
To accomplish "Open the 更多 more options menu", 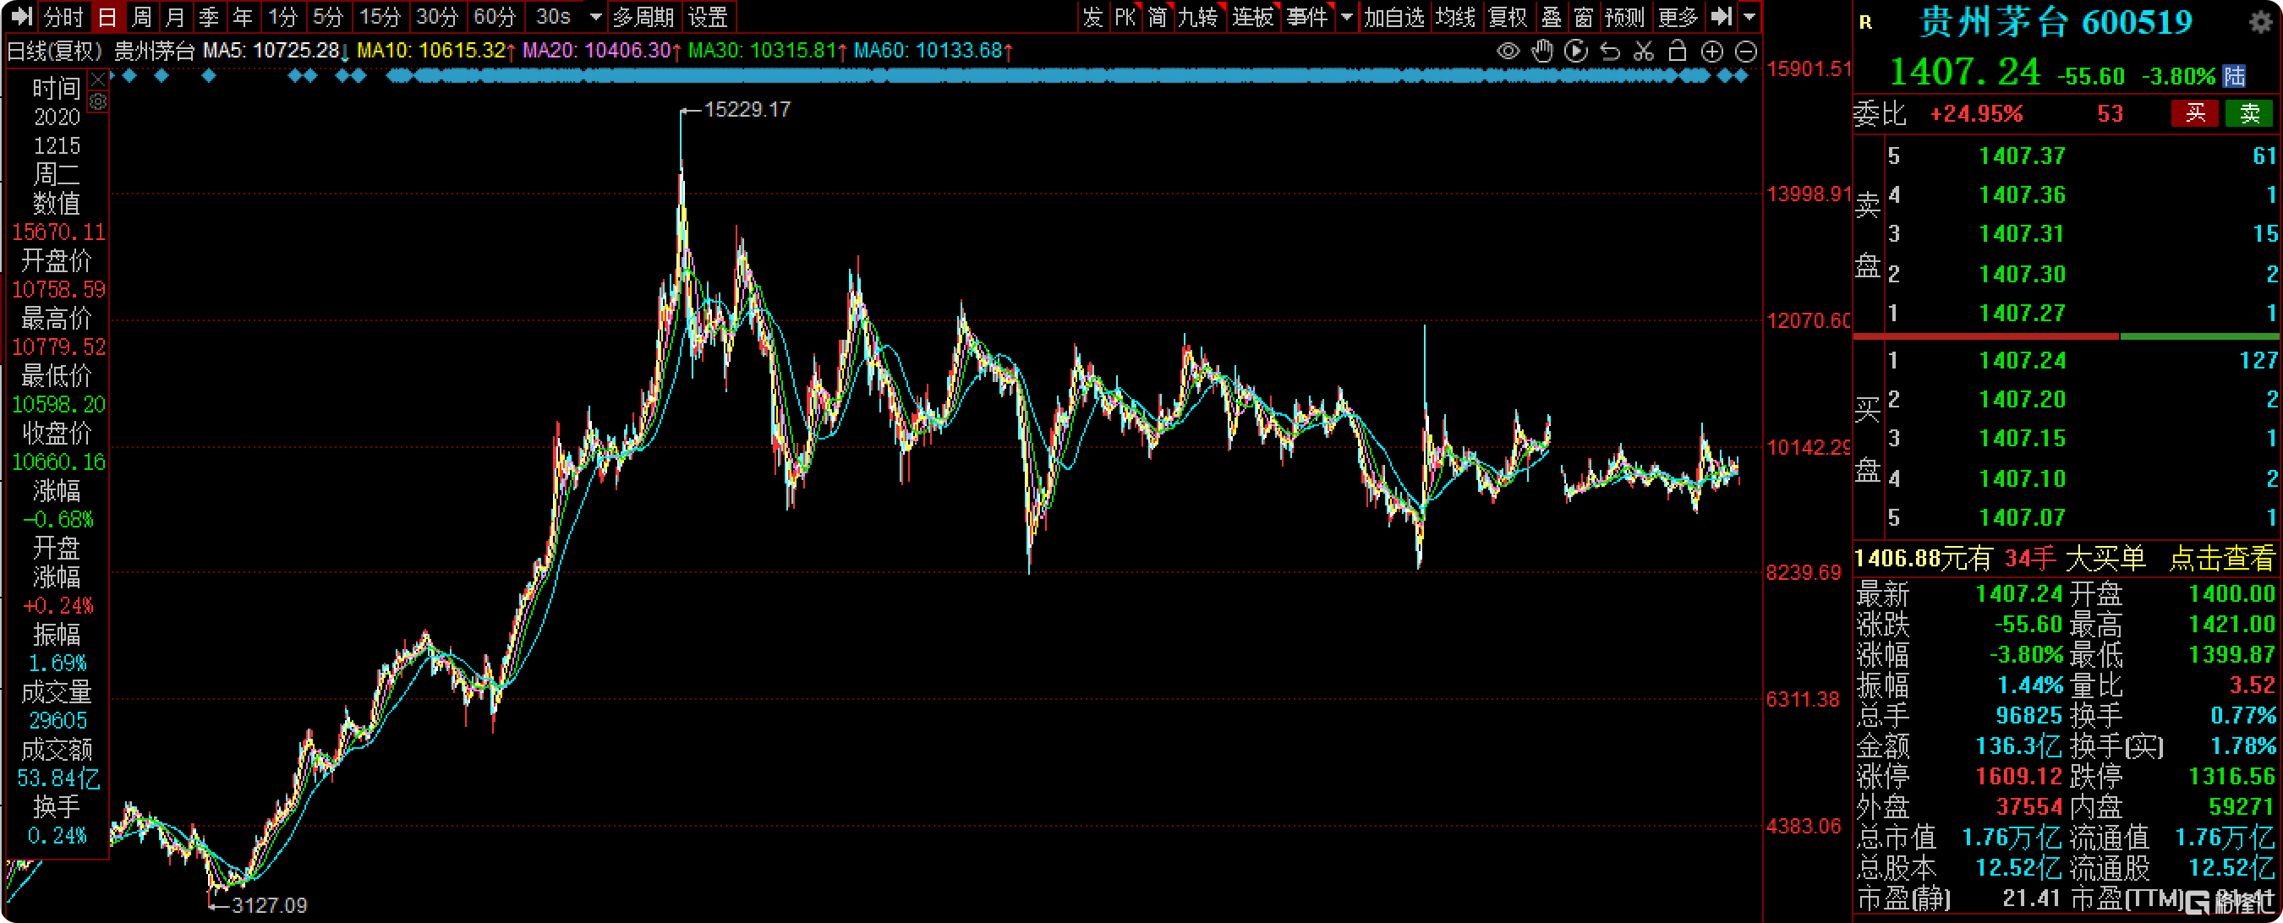I will click(x=1678, y=16).
